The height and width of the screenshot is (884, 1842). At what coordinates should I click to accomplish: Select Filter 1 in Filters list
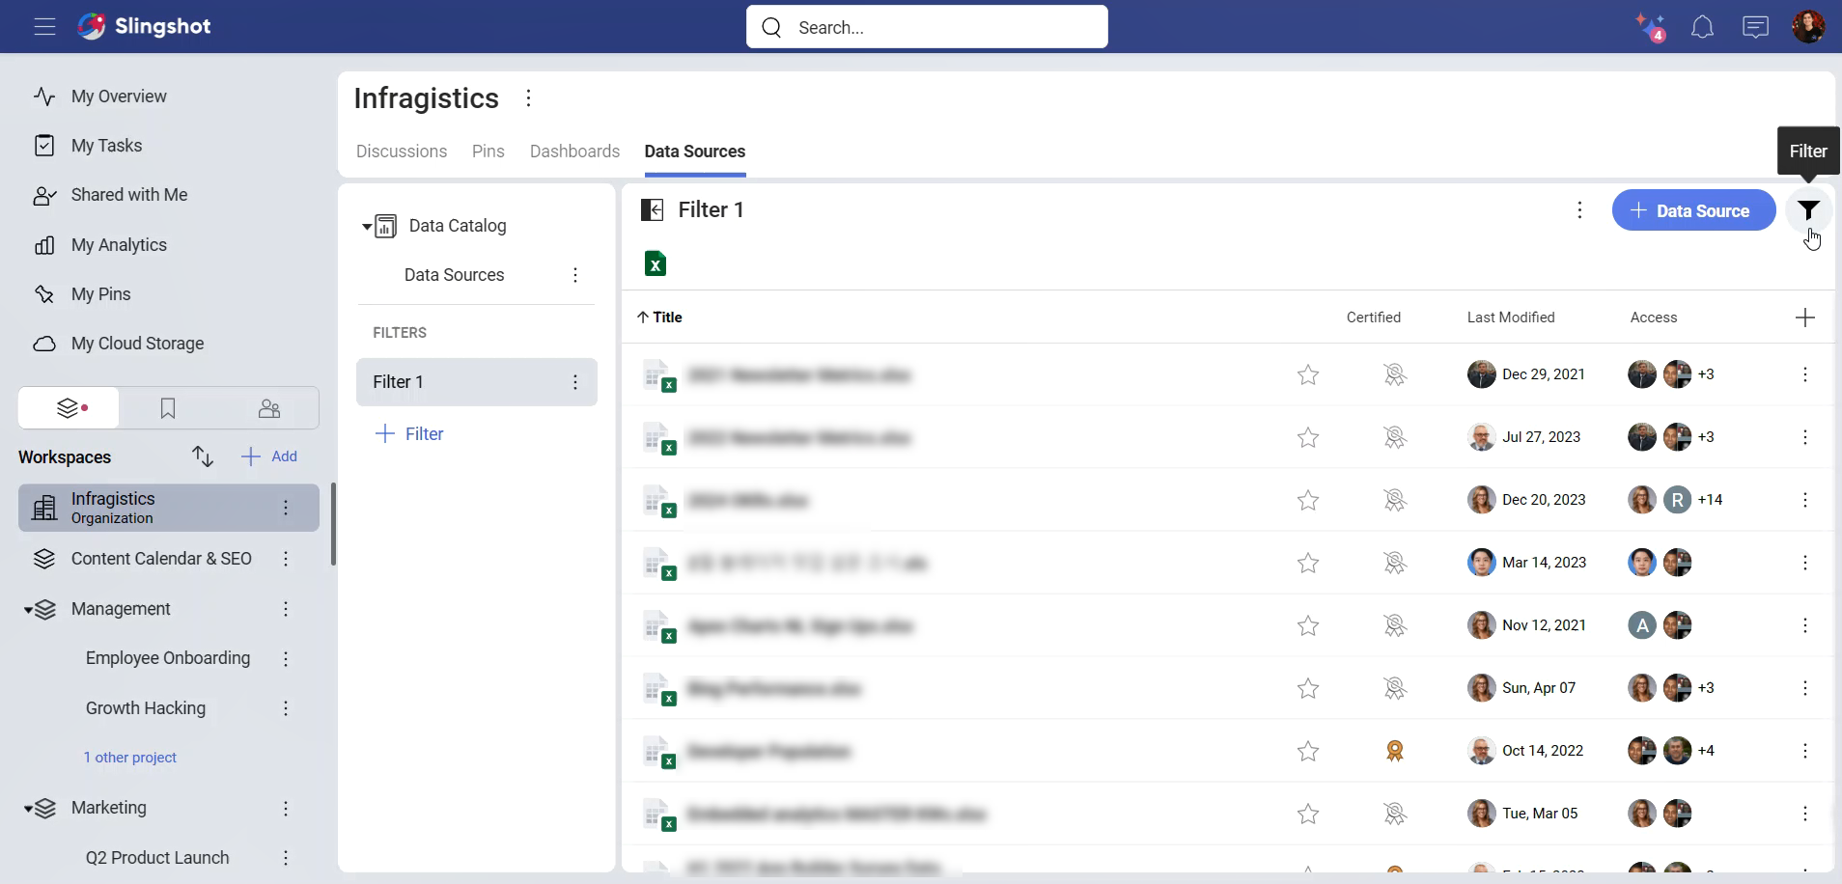(477, 382)
